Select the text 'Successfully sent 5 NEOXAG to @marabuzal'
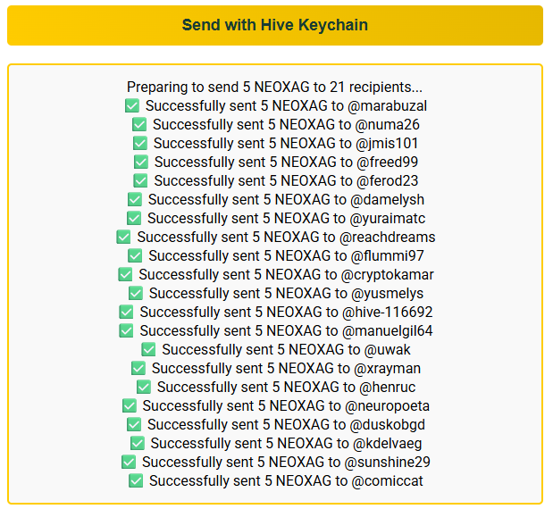This screenshot has width=553, height=509. (x=286, y=105)
